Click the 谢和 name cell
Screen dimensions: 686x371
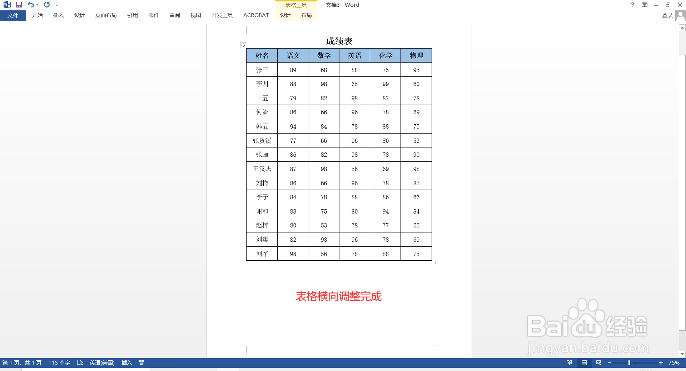click(262, 211)
